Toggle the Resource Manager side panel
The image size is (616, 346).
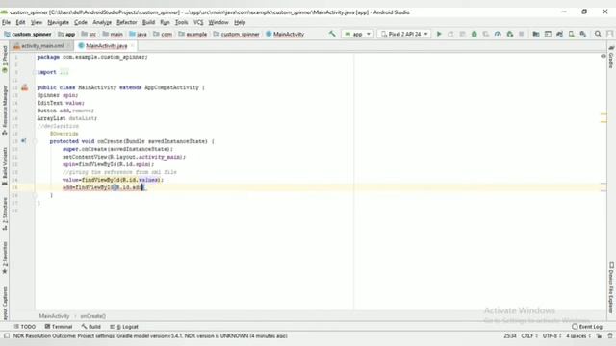[x=5, y=111]
